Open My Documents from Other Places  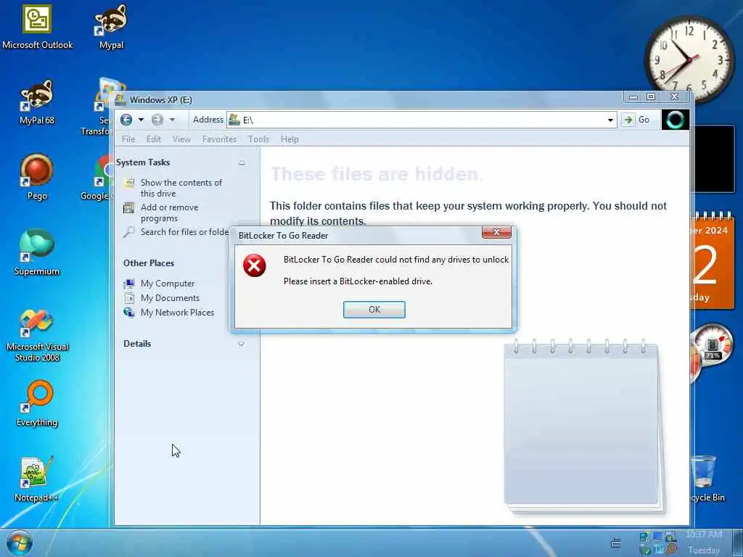pyautogui.click(x=170, y=298)
